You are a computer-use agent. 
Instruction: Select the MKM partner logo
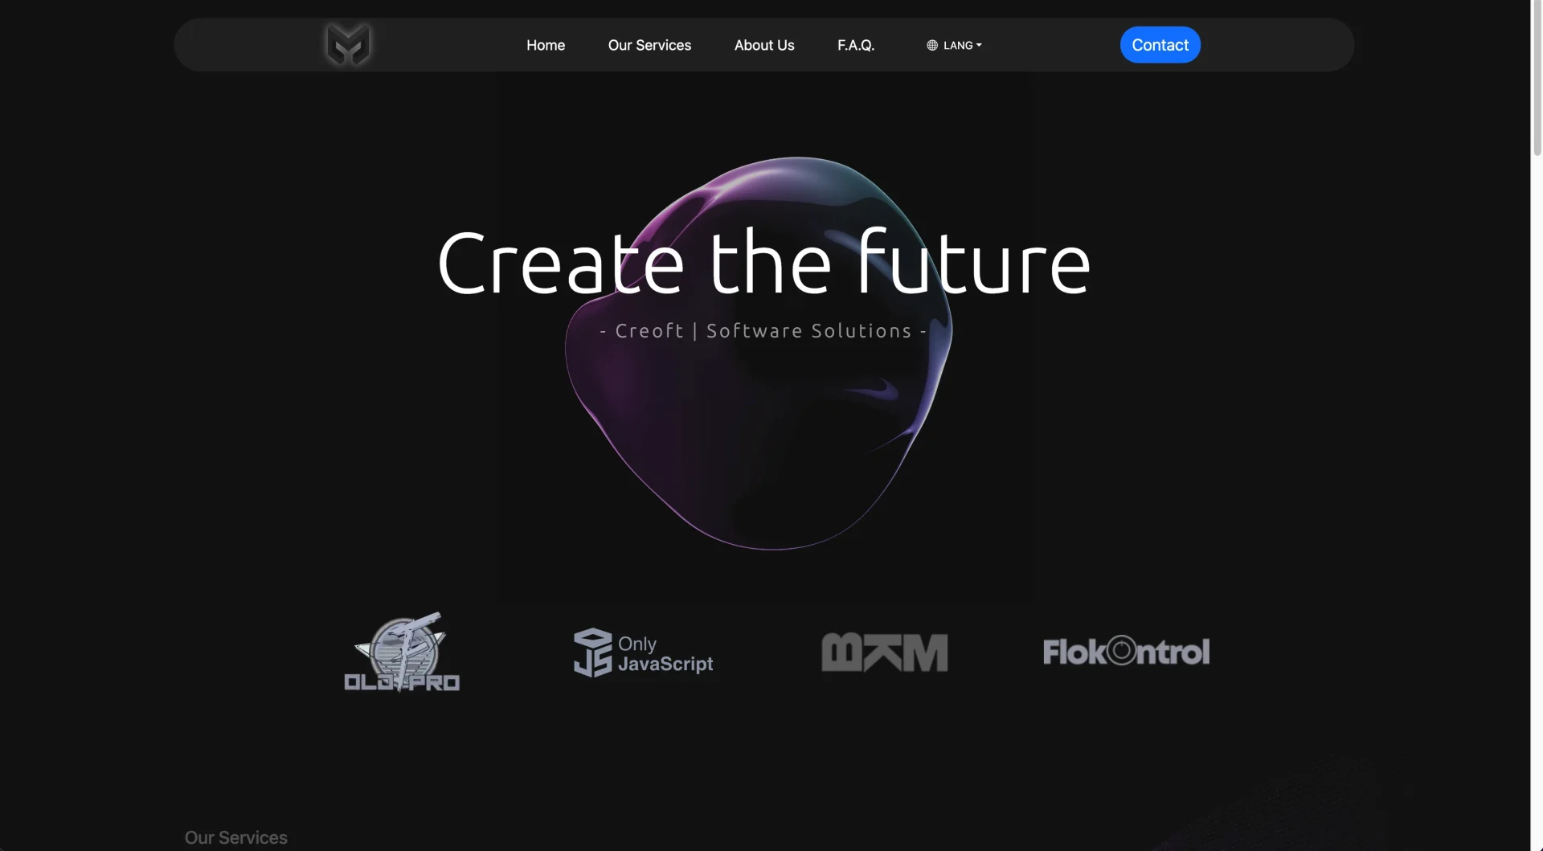884,653
